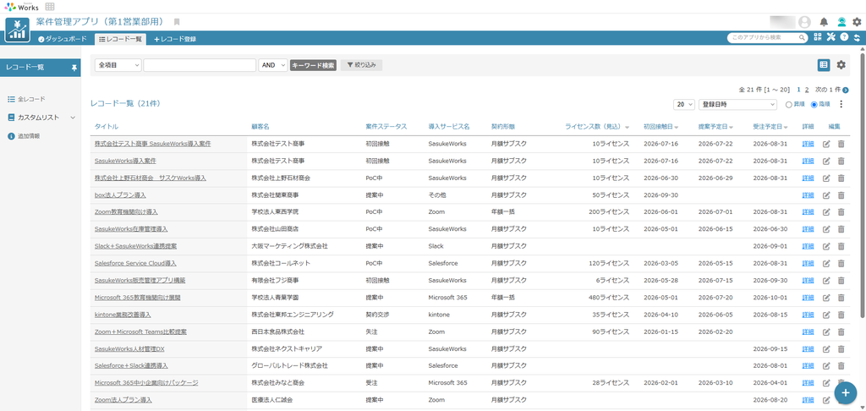
Task: Open the AND operator dropdown
Action: click(273, 65)
